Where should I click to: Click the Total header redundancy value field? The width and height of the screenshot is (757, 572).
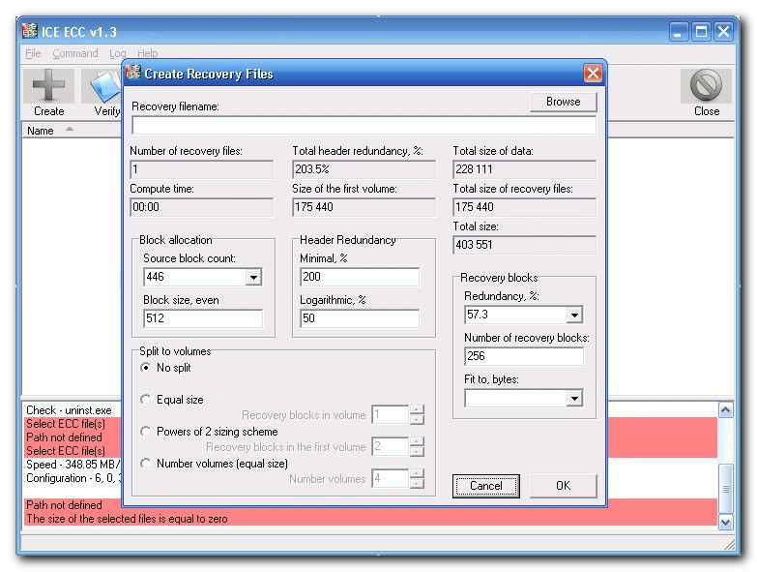pos(364,169)
